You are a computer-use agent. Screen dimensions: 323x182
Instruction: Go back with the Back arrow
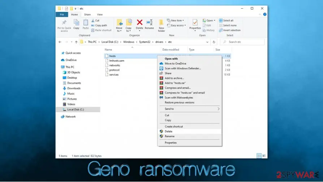coord(60,42)
